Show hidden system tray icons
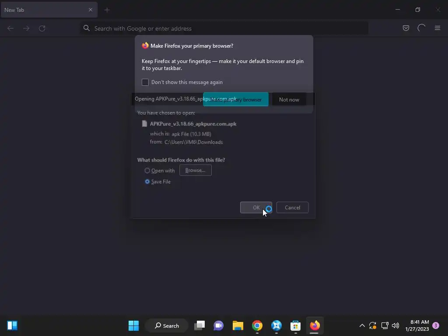448x336 pixels. tap(362, 325)
